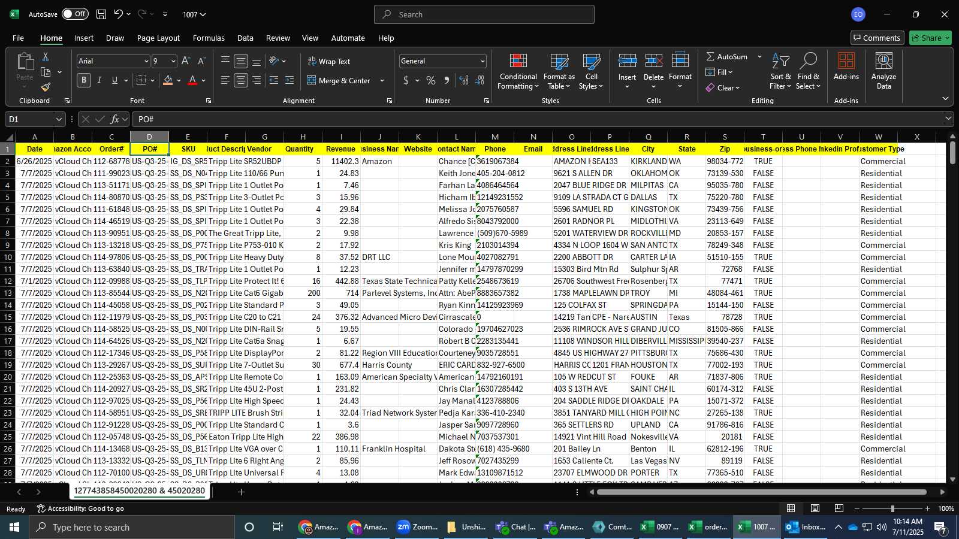Click the Save icon in title bar
Screen dimensions: 959x539
click(101, 14)
